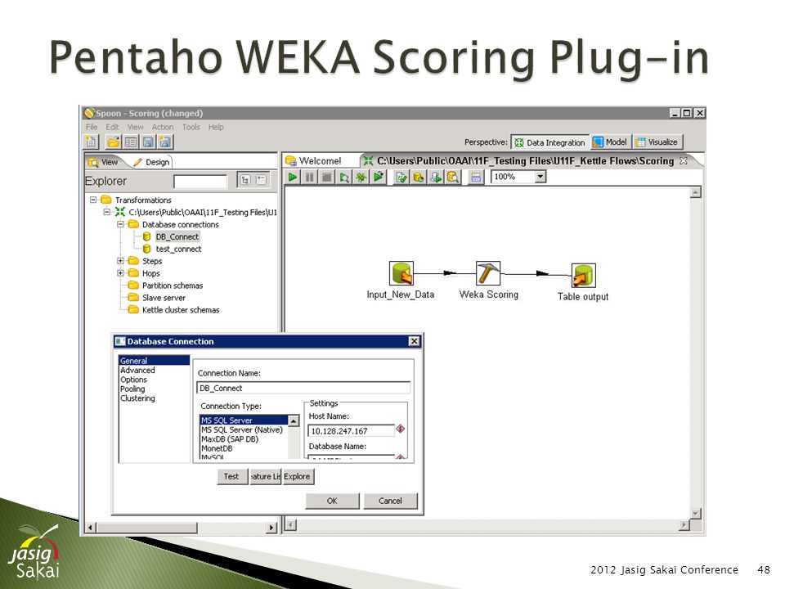Open the Help menu
Image resolution: width=785 pixels, height=589 pixels.
[216, 128]
